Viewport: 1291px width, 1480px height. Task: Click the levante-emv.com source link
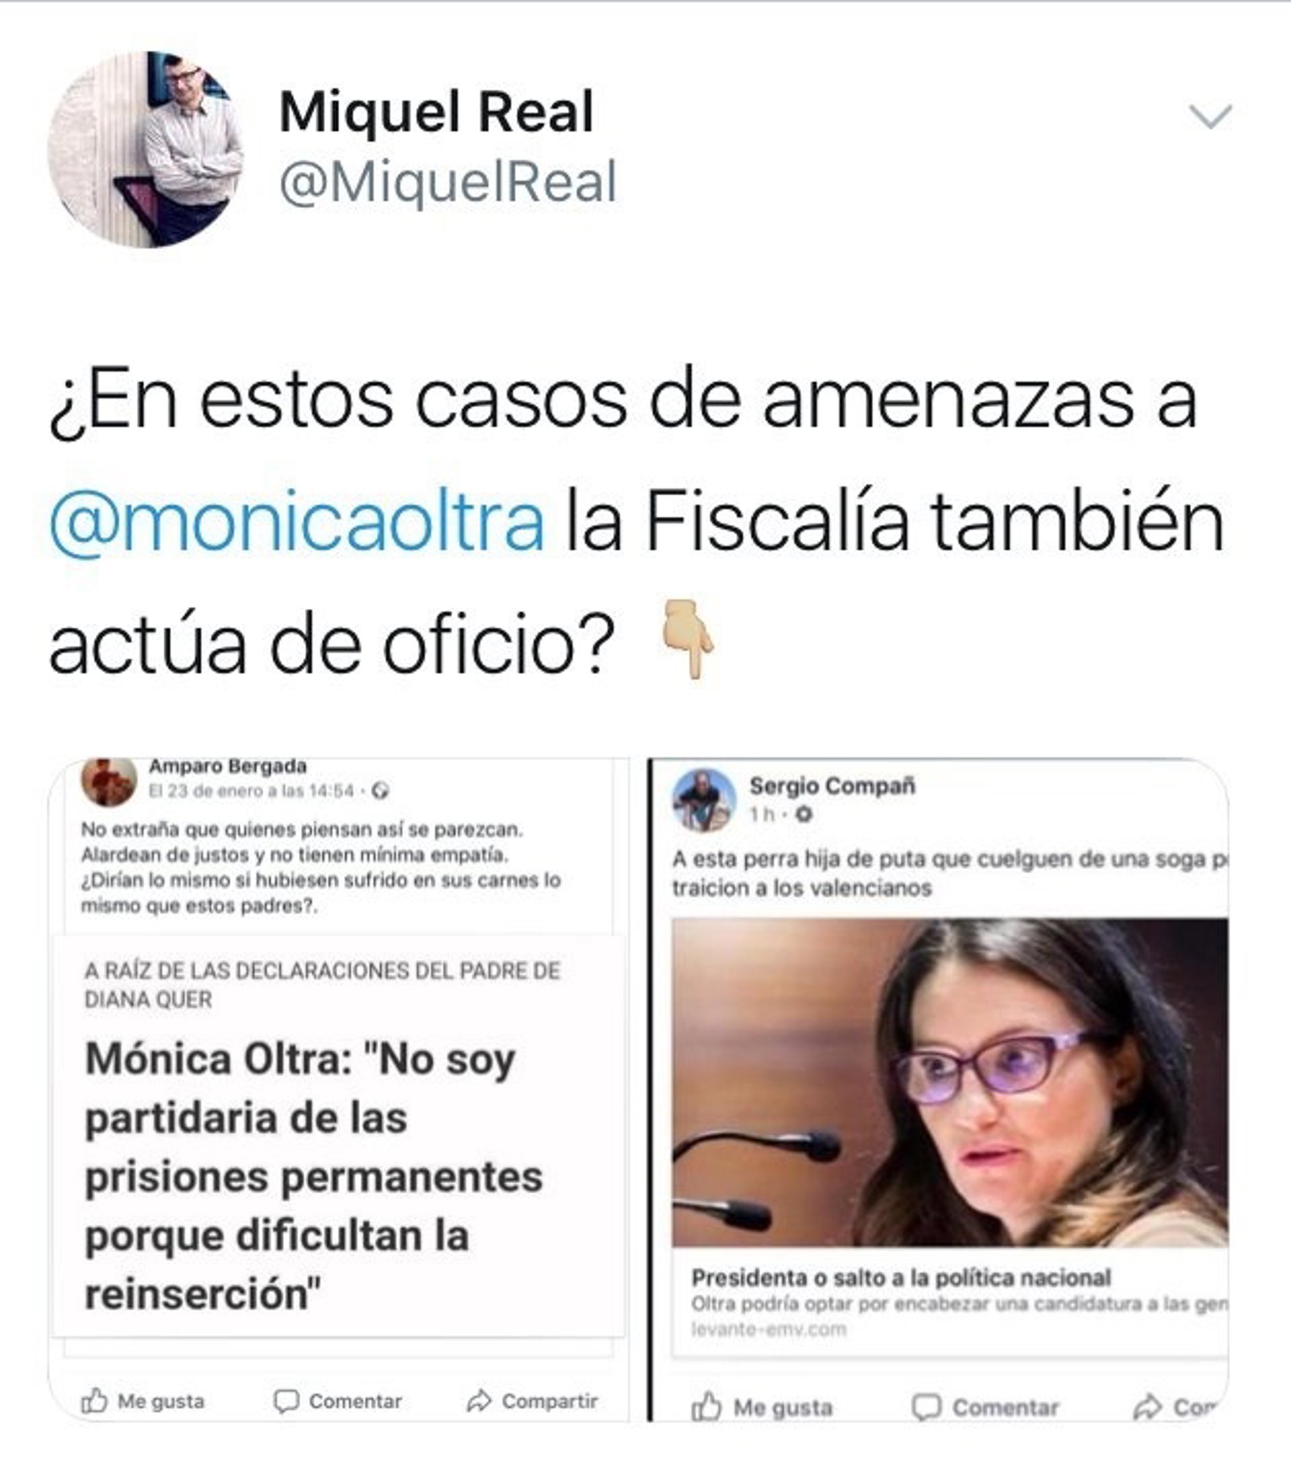tap(769, 1329)
